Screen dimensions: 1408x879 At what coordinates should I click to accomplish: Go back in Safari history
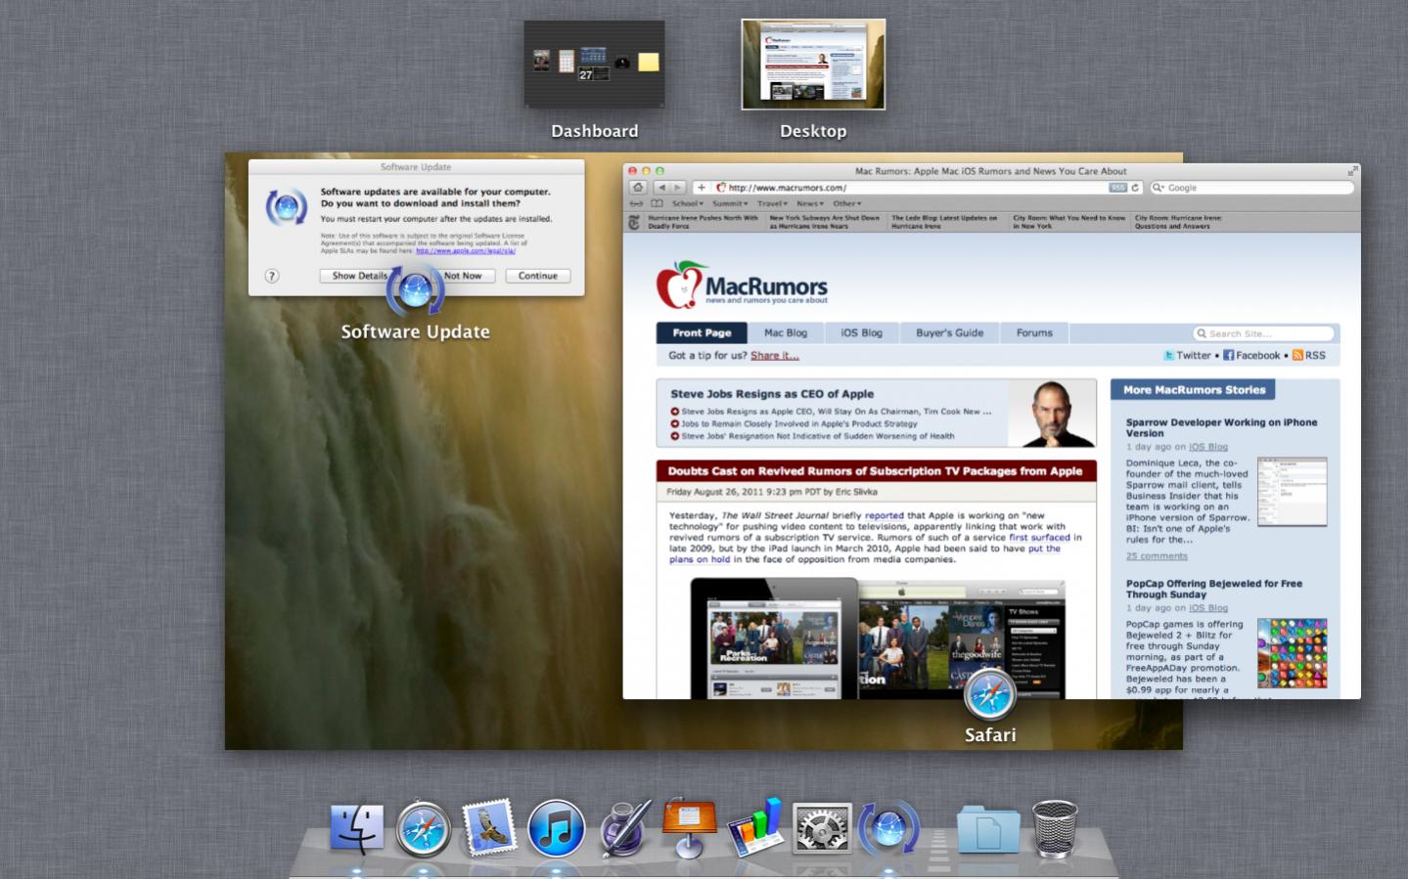pos(661,188)
